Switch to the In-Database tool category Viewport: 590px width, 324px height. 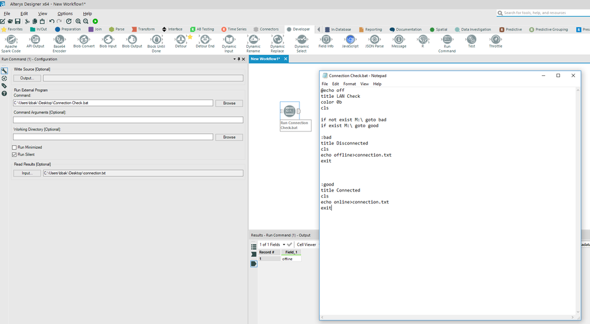[337, 29]
